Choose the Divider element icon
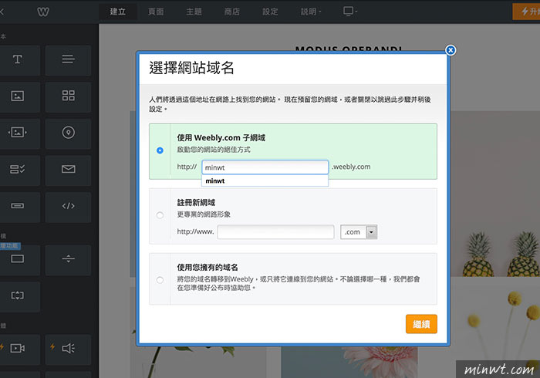 (68, 259)
